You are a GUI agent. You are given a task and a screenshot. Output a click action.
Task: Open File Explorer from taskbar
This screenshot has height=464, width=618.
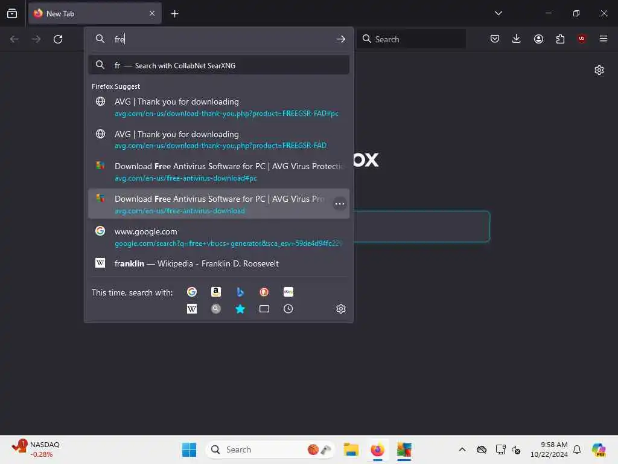(x=351, y=449)
